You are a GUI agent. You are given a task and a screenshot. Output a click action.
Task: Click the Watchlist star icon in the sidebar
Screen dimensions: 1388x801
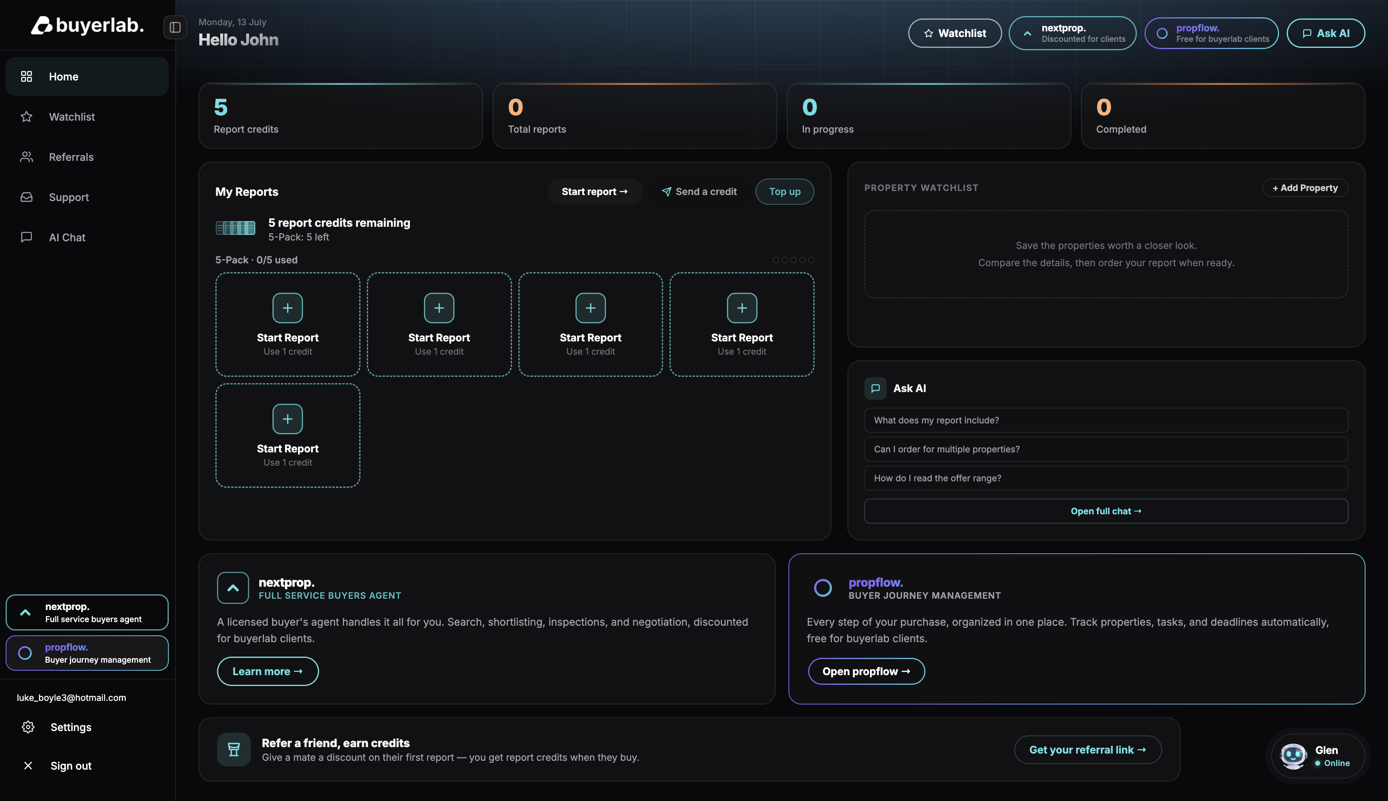[x=27, y=117]
